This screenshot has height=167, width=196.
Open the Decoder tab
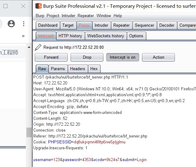point(167,25)
